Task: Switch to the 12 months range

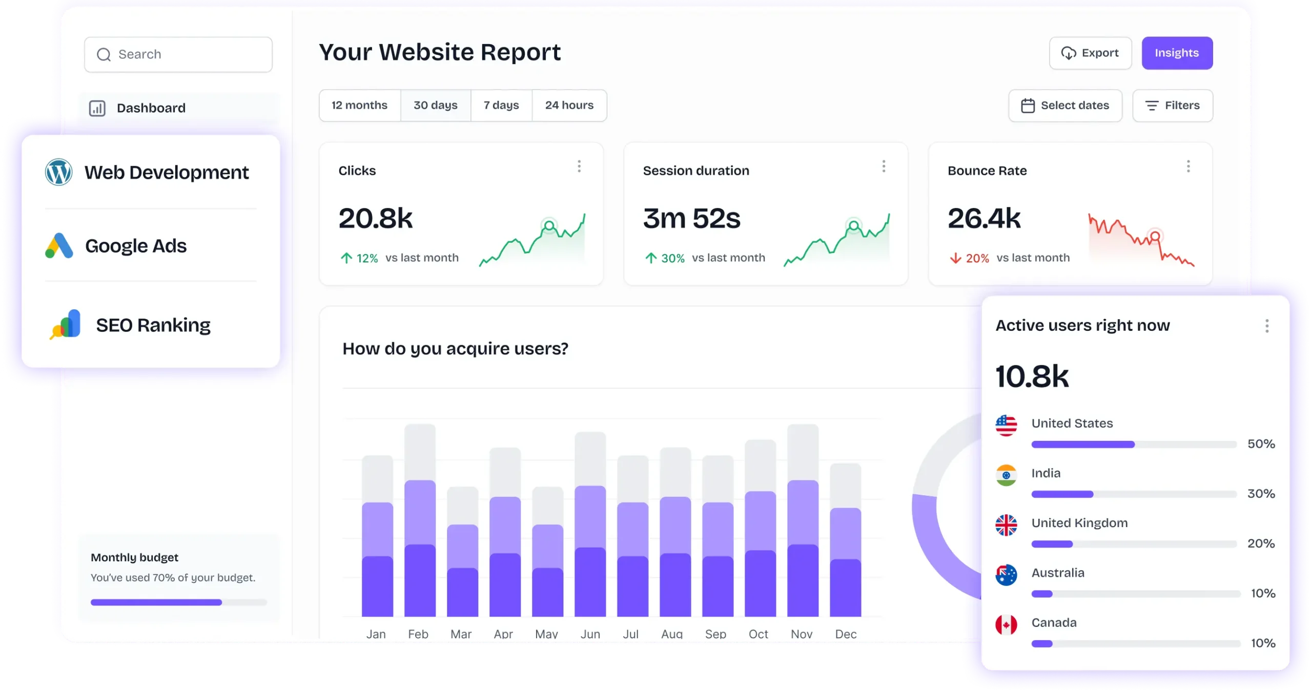Action: coord(359,106)
